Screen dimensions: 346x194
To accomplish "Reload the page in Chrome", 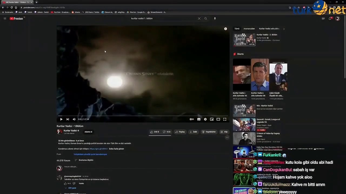I will click(12, 8).
